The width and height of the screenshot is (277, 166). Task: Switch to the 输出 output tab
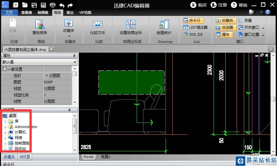click(x=70, y=13)
